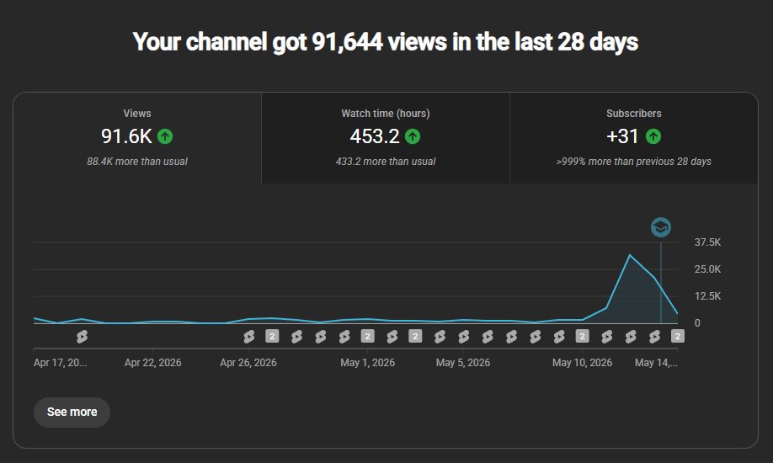Click the green up-arrow beside 91.6K views

pos(165,136)
